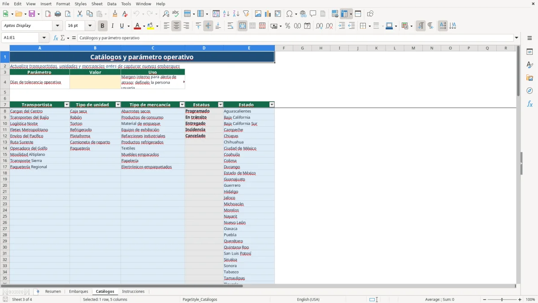This screenshot has height=303, width=538.
Task: Select row 18 header
Action: (x=5, y=173)
